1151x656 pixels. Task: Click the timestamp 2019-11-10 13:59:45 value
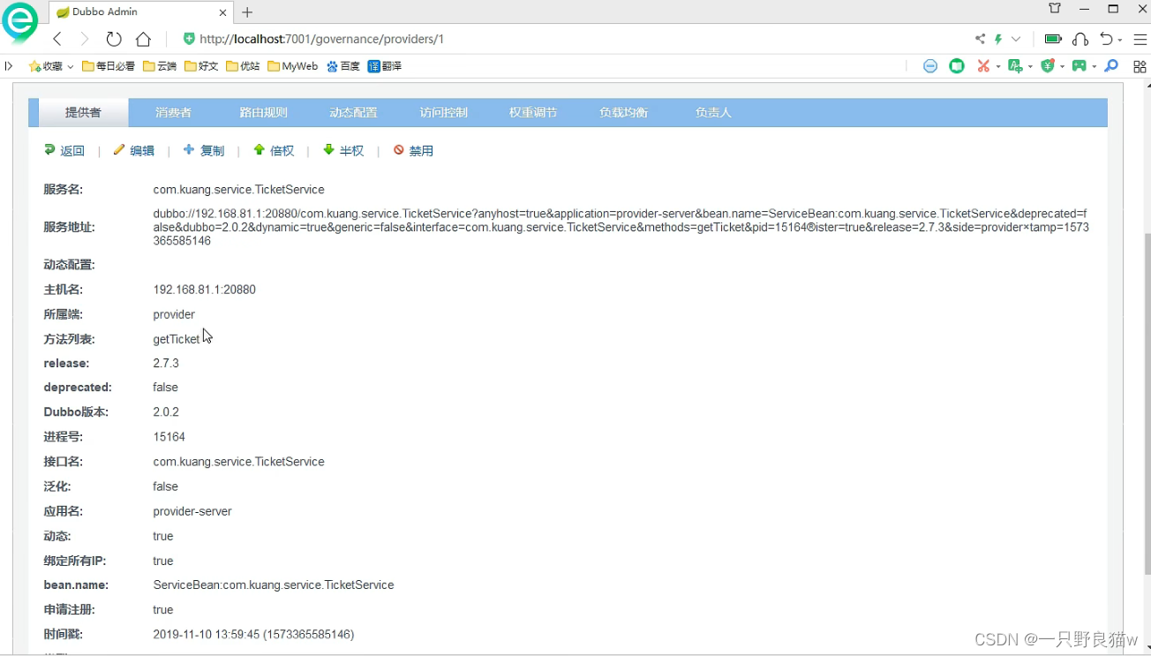point(253,635)
